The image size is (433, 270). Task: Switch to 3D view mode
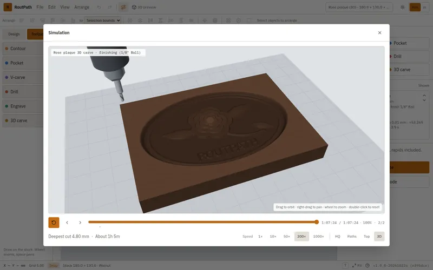[x=379, y=237]
